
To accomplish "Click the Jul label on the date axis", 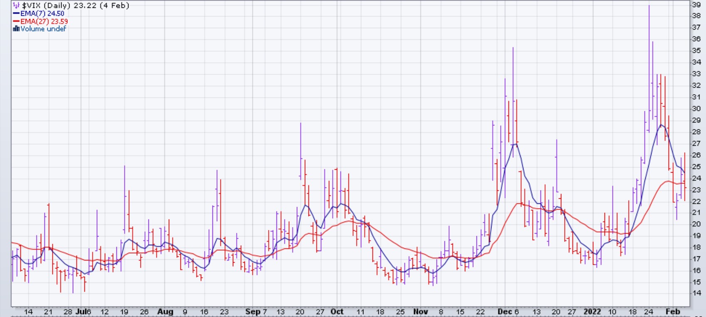I will (x=81, y=312).
